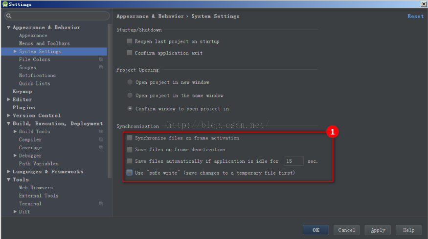Click the settings search field
Image resolution: width=428 pixels, height=239 pixels.
coord(57,16)
